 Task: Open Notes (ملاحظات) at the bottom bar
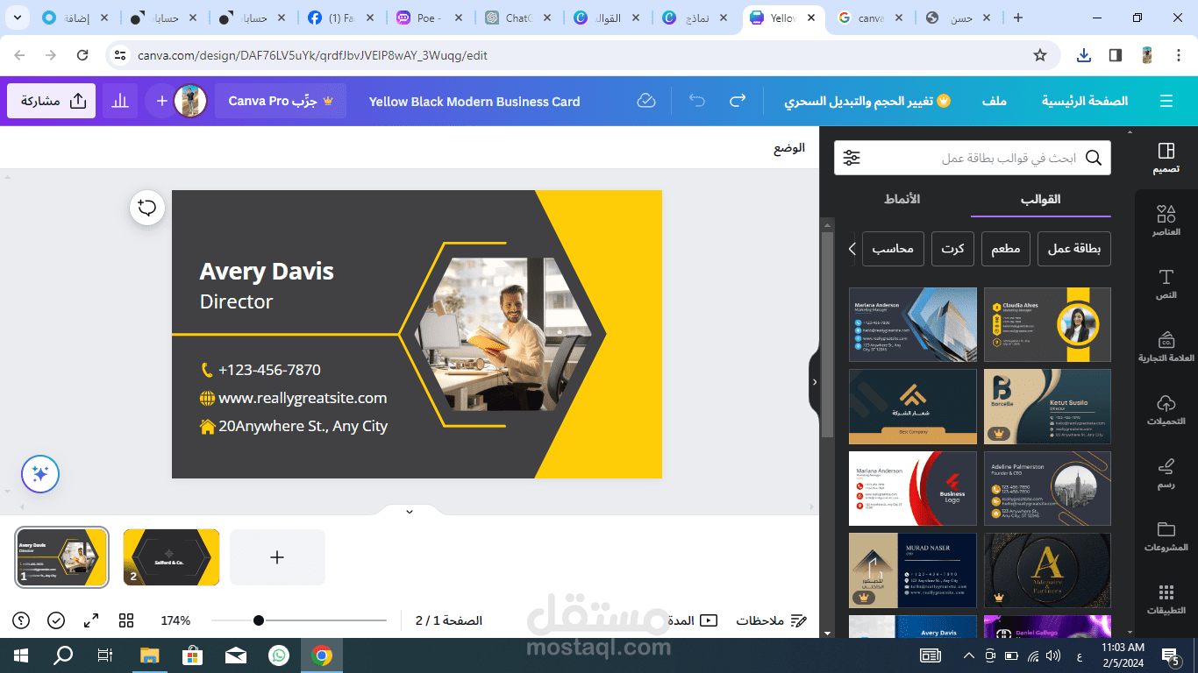tap(772, 620)
